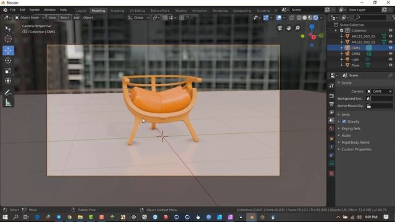Open the viewport Add menu

(x=77, y=18)
